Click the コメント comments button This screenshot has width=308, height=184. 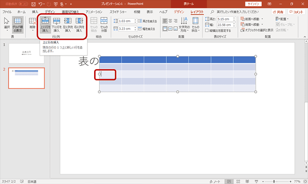point(296,12)
